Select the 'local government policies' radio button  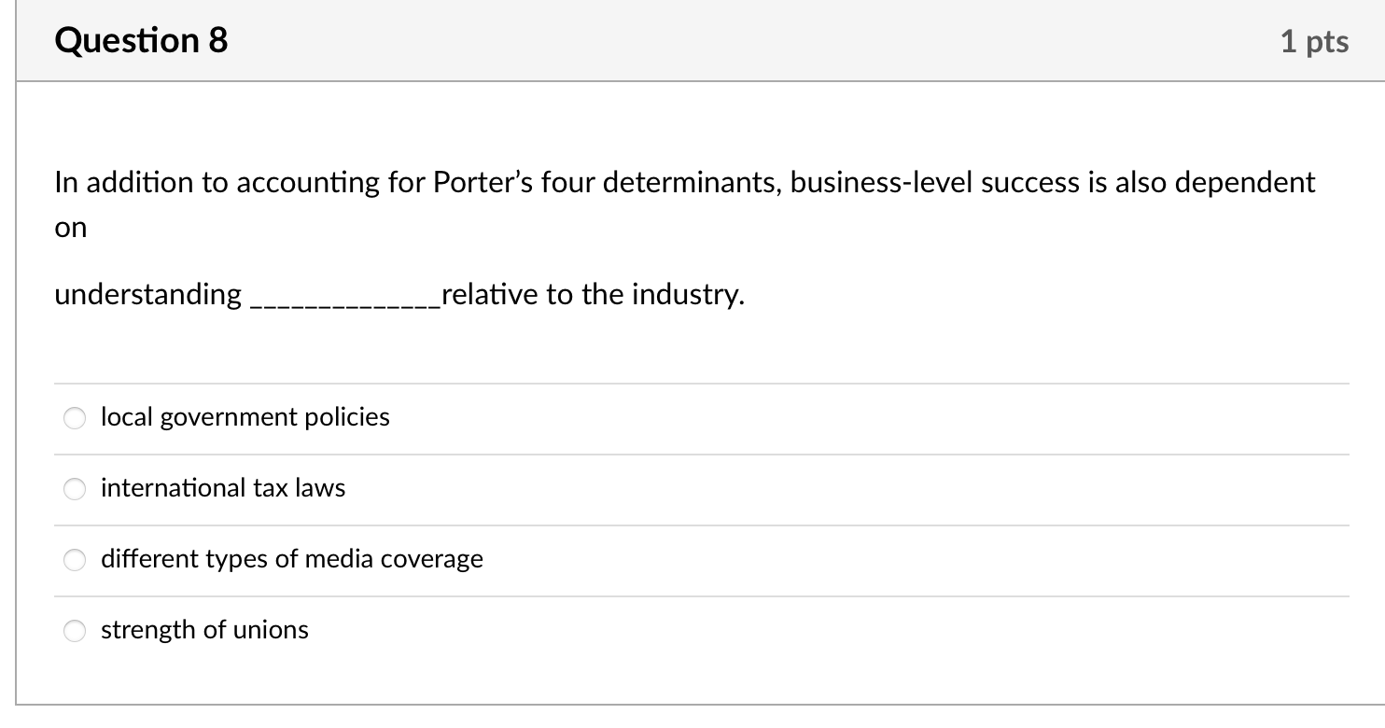(75, 418)
